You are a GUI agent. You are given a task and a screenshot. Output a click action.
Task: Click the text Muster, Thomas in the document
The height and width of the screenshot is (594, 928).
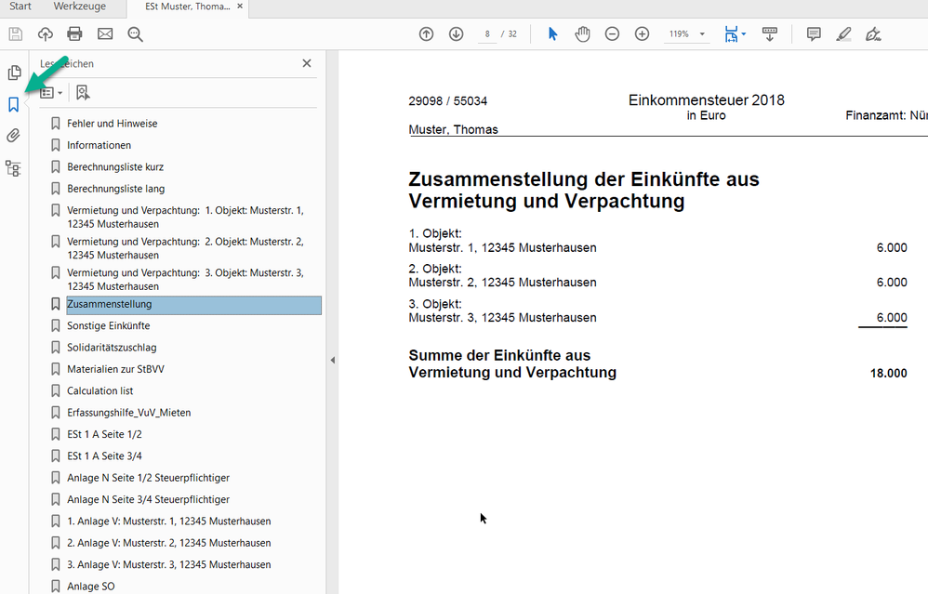click(454, 129)
